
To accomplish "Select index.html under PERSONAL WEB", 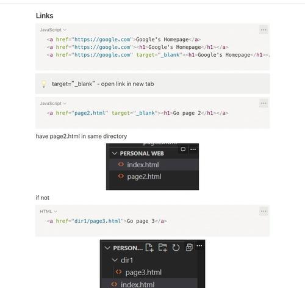I will (x=154, y=165).
